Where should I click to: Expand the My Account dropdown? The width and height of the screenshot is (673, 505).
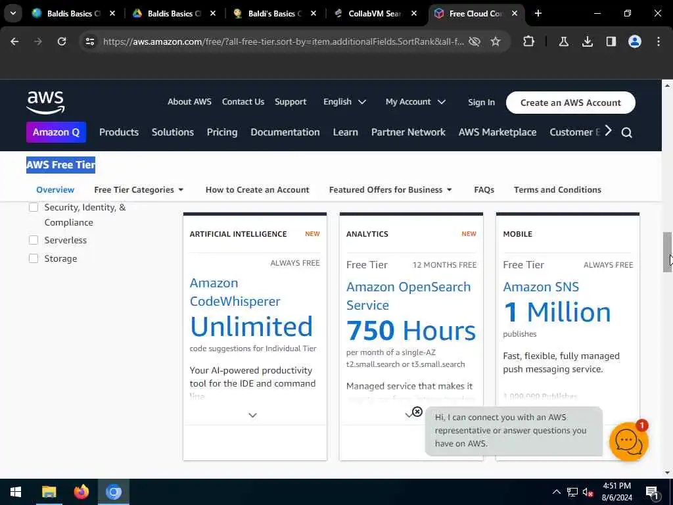(415, 102)
